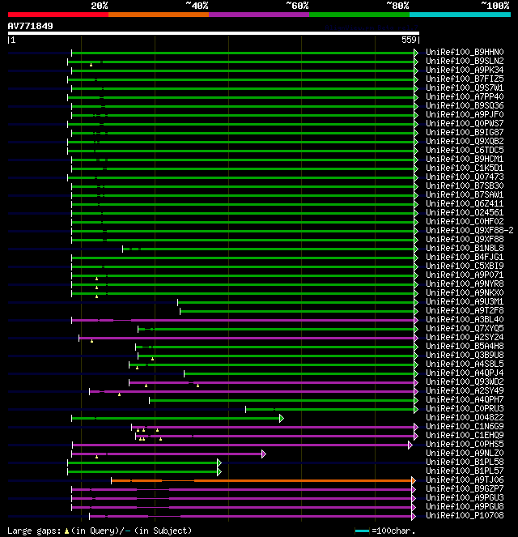Select the UniRef100_C6TDC5 label

[465, 150]
